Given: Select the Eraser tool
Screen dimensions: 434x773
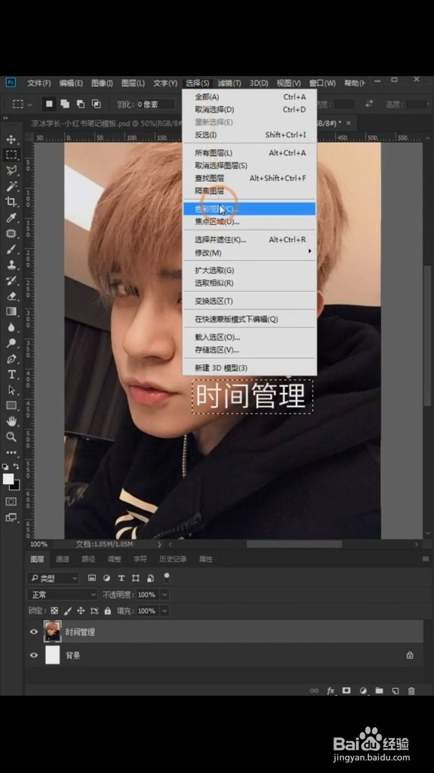Looking at the screenshot, I should tap(11, 296).
